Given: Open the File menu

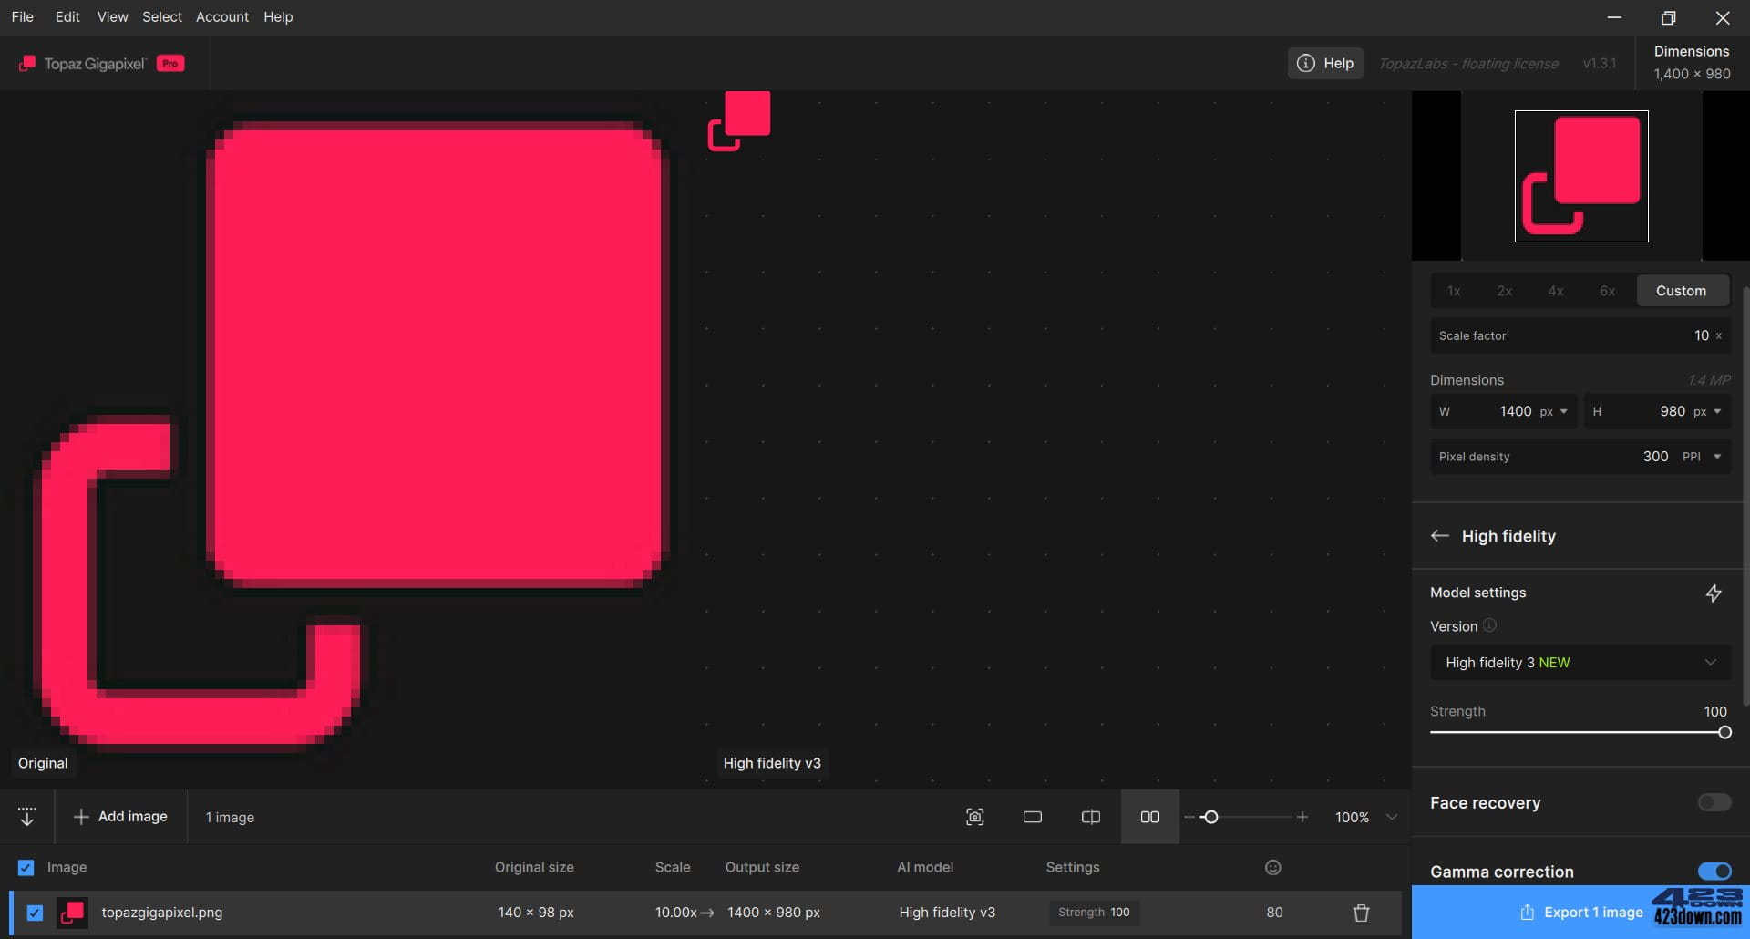Looking at the screenshot, I should pos(22,16).
